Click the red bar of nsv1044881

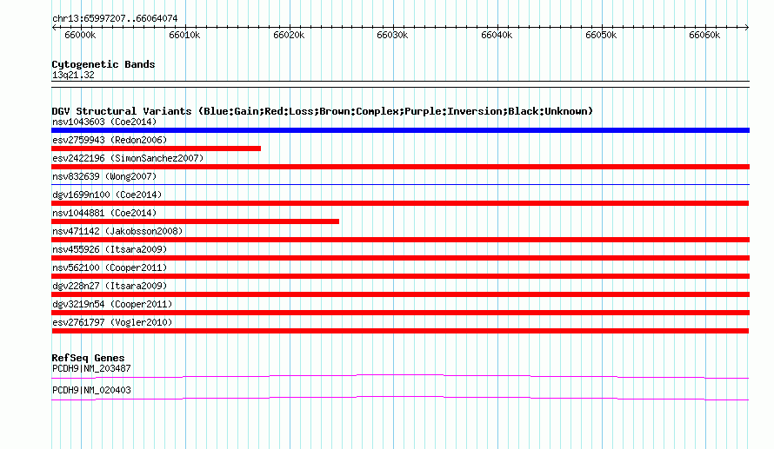[195, 221]
